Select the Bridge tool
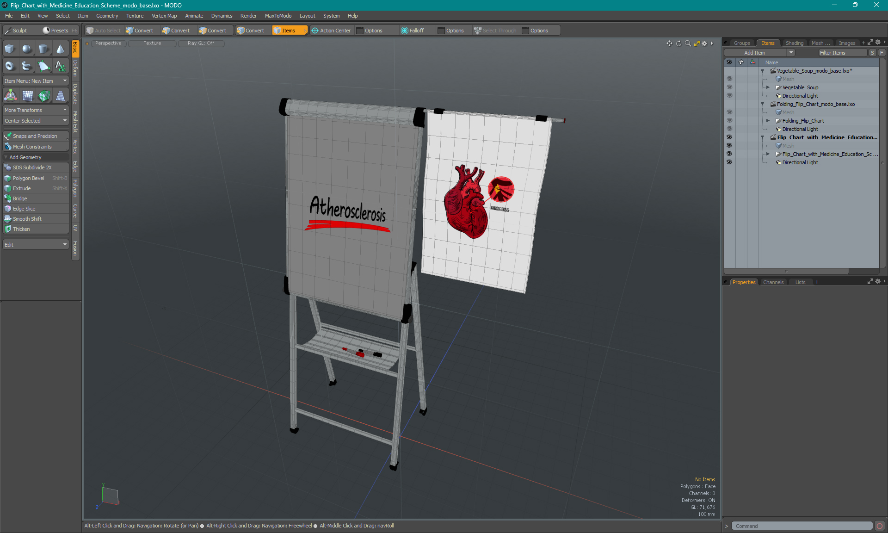The image size is (888, 533). pos(20,198)
